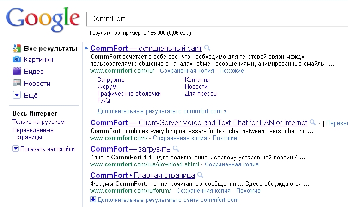Open Все результаты filter
Image resolution: width=348 pixels, height=207 pixels.
coord(51,49)
